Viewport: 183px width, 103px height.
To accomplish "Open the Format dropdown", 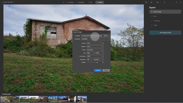I will pos(95,43).
